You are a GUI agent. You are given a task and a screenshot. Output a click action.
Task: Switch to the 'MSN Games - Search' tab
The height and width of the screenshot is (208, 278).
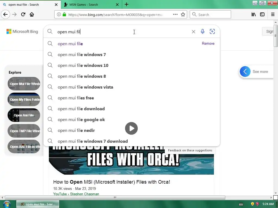[91, 5]
